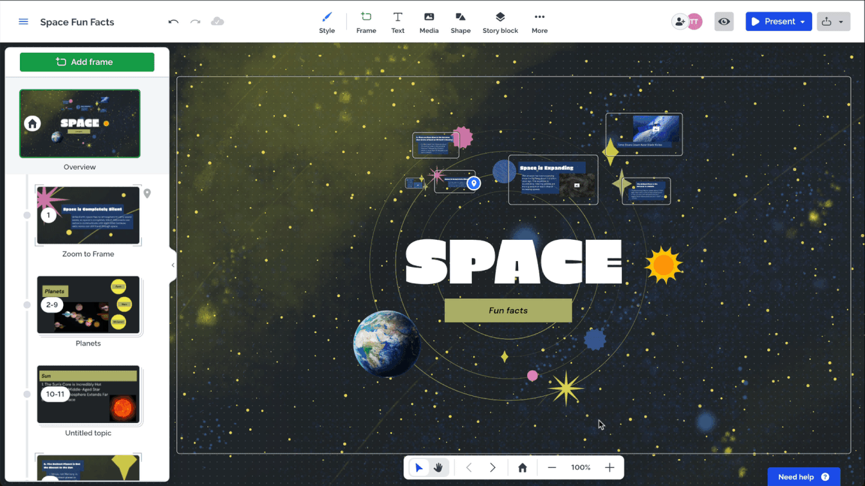
Task: Select the Planets topic thumbnail
Action: 88,305
